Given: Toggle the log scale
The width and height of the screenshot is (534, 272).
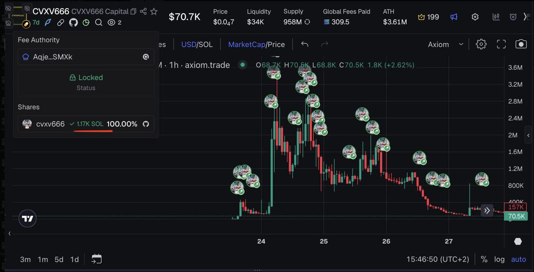Looking at the screenshot, I should (x=499, y=259).
